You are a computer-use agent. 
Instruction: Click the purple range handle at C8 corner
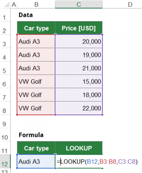pos(102,115)
